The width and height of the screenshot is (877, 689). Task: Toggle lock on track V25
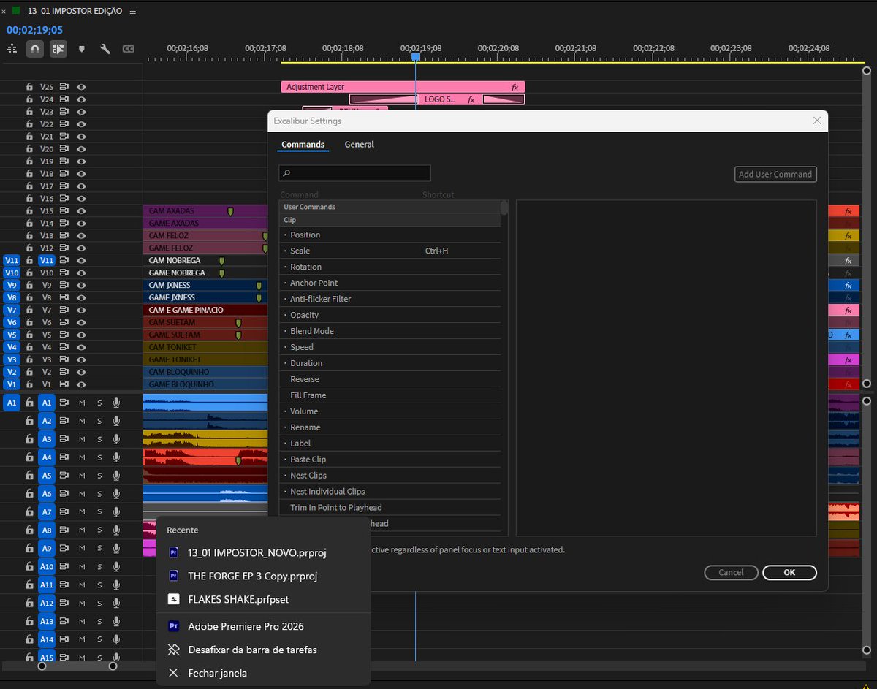pyautogui.click(x=29, y=87)
